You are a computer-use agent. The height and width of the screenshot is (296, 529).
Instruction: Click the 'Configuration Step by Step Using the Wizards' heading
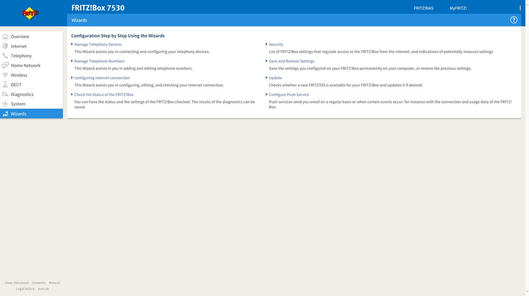point(118,36)
